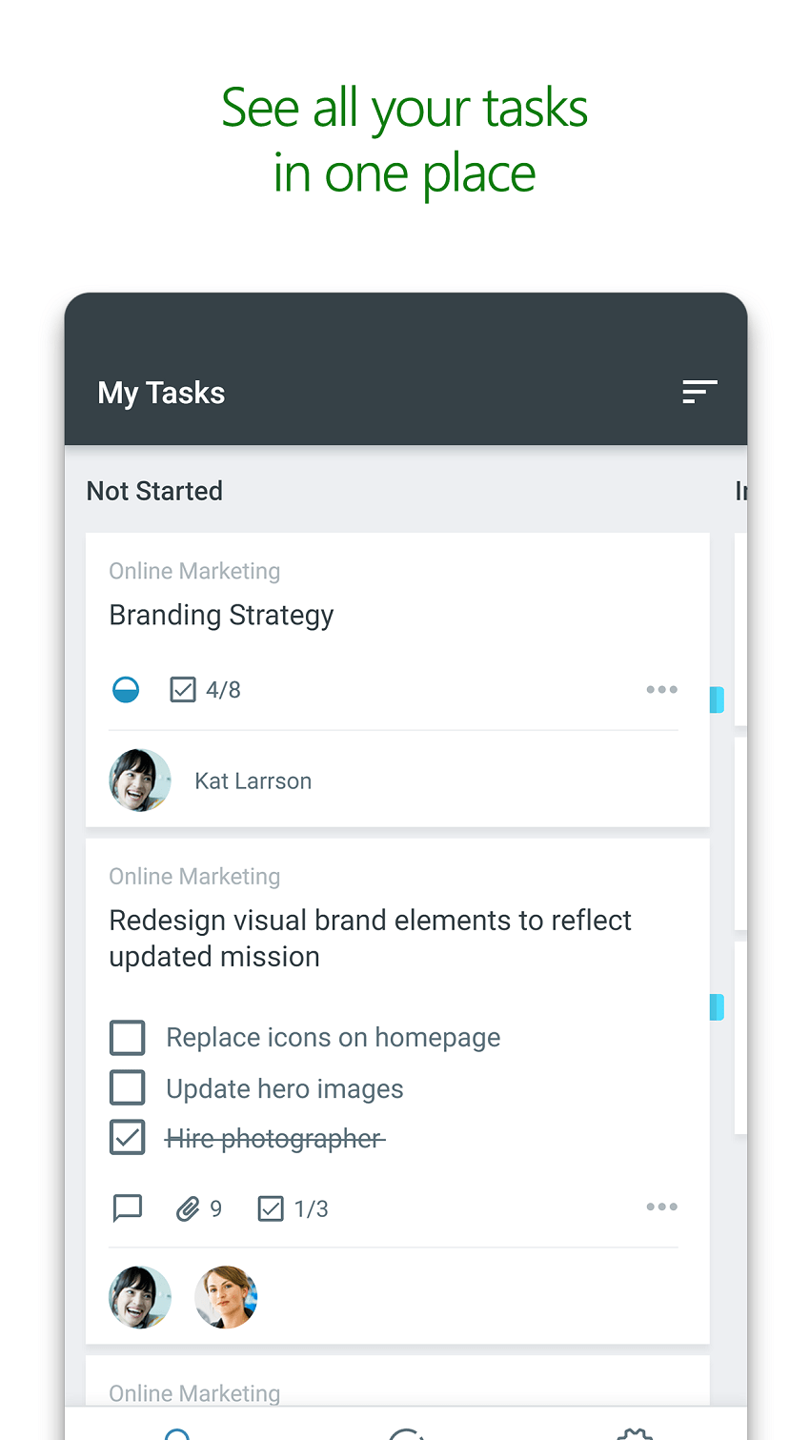810x1440 pixels.
Task: Tap the 4/8 checklist icon on Branding Strategy
Action: (x=183, y=689)
